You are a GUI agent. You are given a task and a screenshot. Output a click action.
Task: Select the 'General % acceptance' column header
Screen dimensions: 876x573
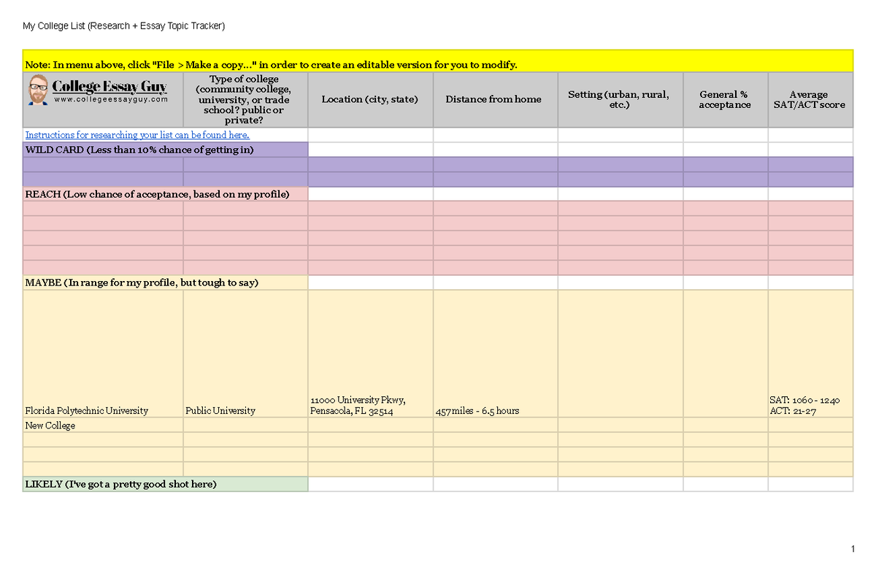[724, 99]
